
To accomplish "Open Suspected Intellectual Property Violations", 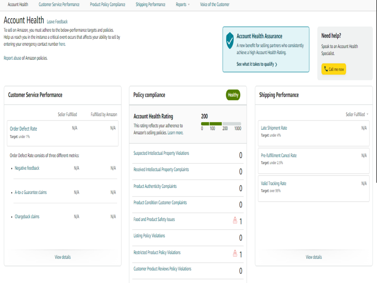I will (161, 153).
